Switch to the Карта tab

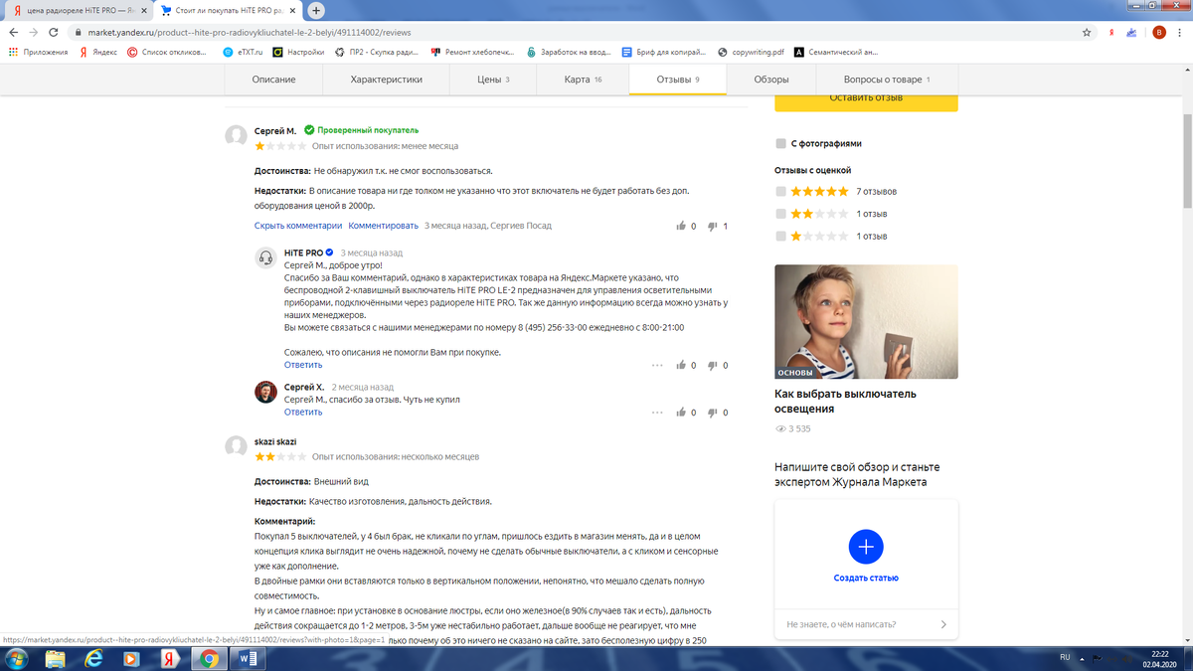[583, 80]
